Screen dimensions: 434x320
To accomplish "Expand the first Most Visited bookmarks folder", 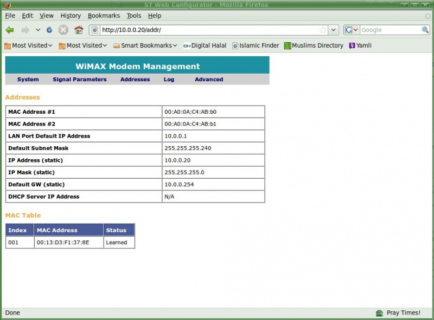I will pyautogui.click(x=28, y=45).
